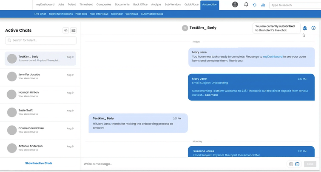Open the Analyze menu
Image resolution: width=321 pixels, height=172 pixels.
click(x=156, y=5)
